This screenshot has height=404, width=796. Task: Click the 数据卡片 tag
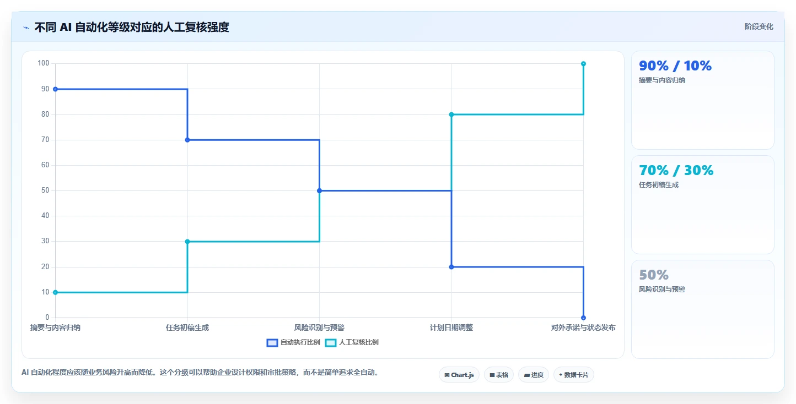[x=574, y=375]
